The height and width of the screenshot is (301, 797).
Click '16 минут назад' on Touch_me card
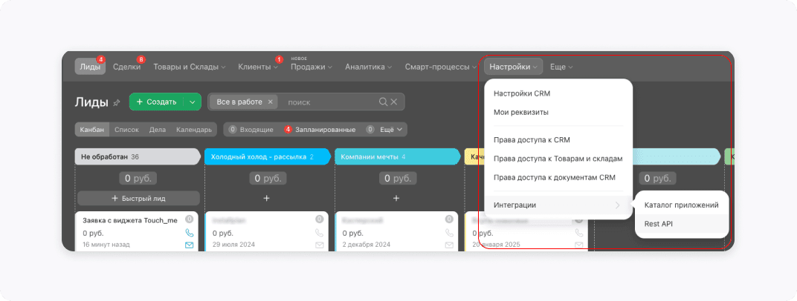(106, 245)
